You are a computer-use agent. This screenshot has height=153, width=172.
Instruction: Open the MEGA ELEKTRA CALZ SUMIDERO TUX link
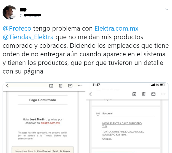(x=122, y=125)
